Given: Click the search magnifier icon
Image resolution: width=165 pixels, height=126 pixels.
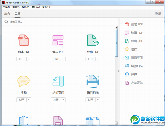Looking at the screenshot, I should pyautogui.click(x=6, y=22).
